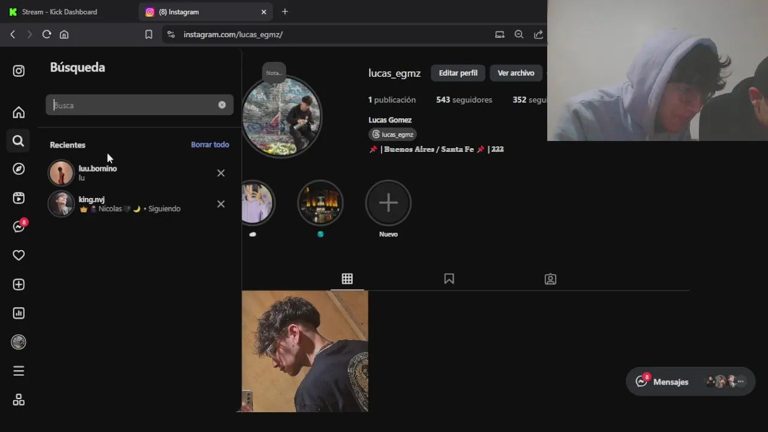Screen dimensions: 768x432
Task: Click the Ver archivo button
Action: pos(515,73)
